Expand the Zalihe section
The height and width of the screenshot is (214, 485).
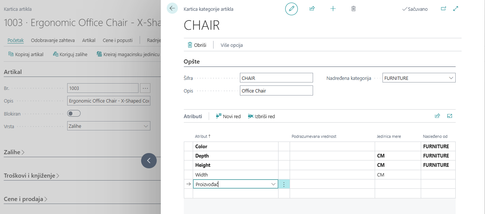pyautogui.click(x=14, y=152)
